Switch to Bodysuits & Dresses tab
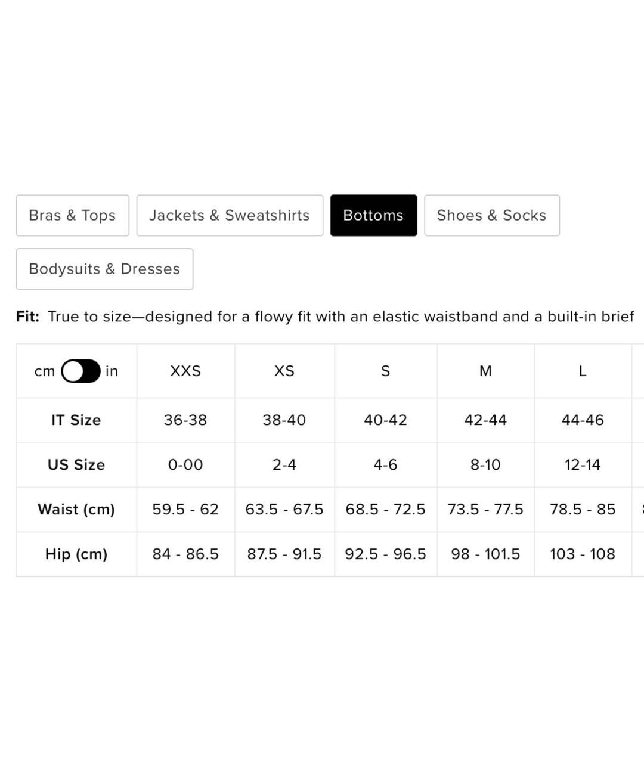The image size is (644, 763). pyautogui.click(x=104, y=269)
